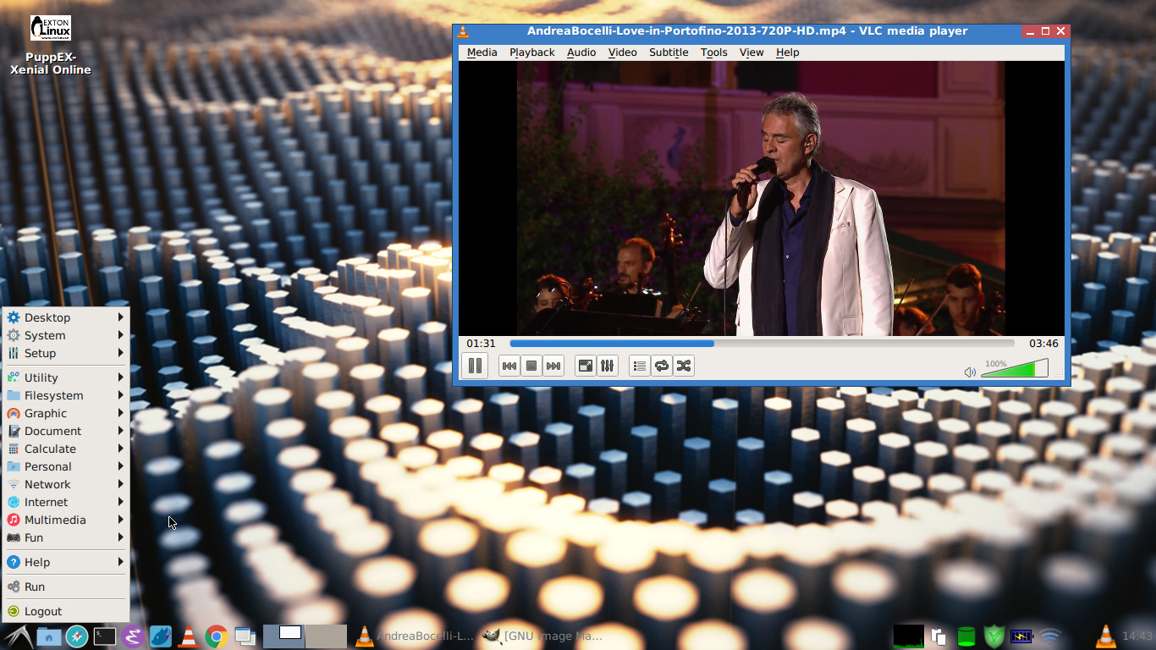
Task: Open Internet category in start menu
Action: pos(66,502)
